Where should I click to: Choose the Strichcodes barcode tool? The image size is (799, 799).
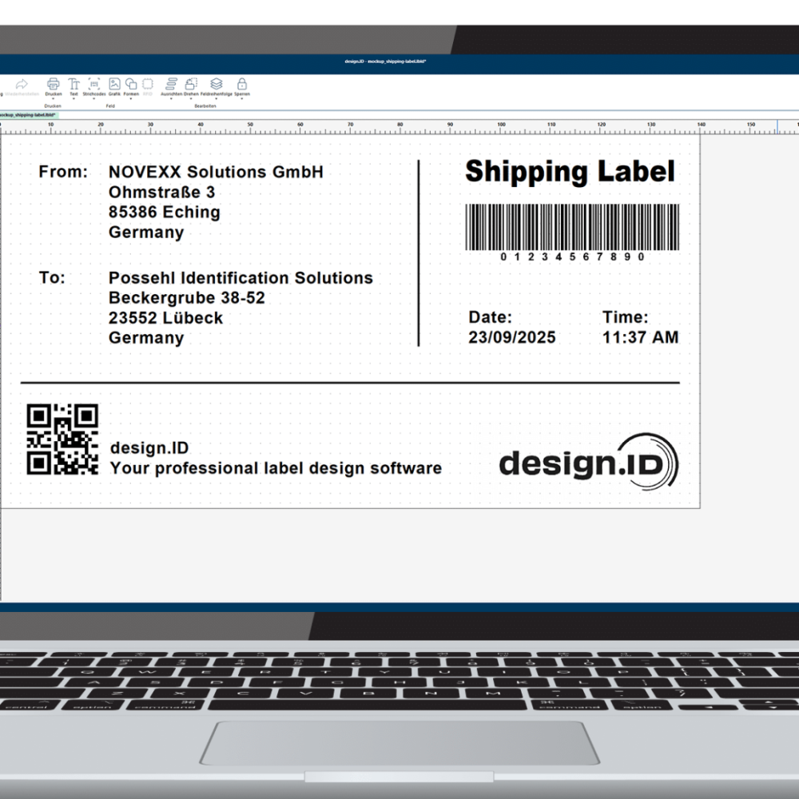[93, 84]
